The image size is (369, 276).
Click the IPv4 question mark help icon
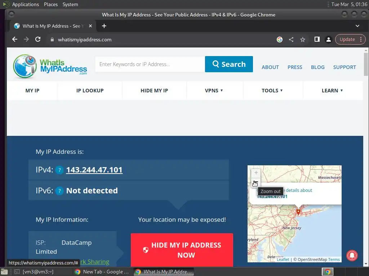click(x=59, y=170)
